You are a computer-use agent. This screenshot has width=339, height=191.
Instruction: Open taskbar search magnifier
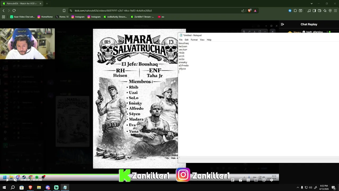coord(13,188)
